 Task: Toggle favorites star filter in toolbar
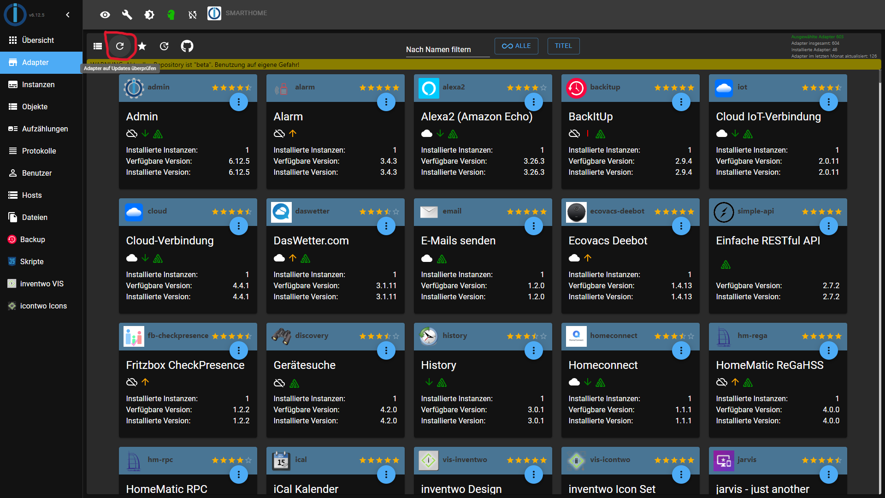click(x=142, y=46)
